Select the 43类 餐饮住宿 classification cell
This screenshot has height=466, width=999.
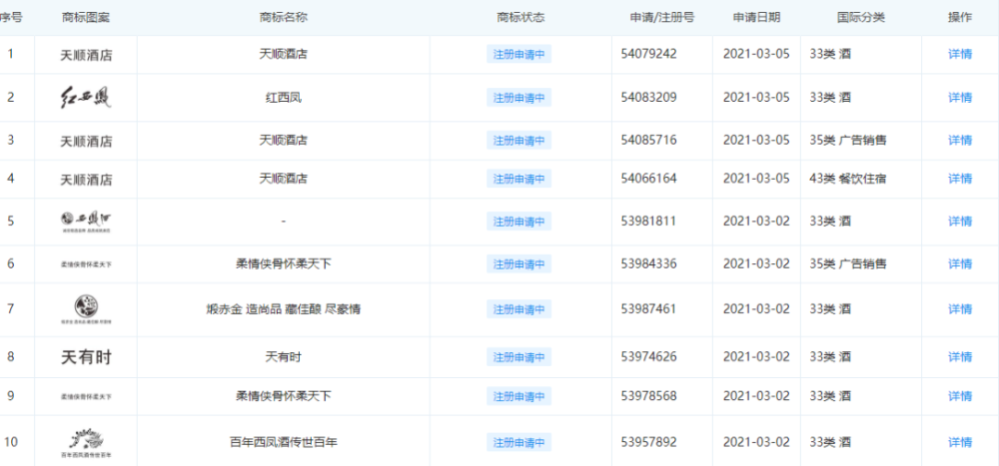point(848,179)
